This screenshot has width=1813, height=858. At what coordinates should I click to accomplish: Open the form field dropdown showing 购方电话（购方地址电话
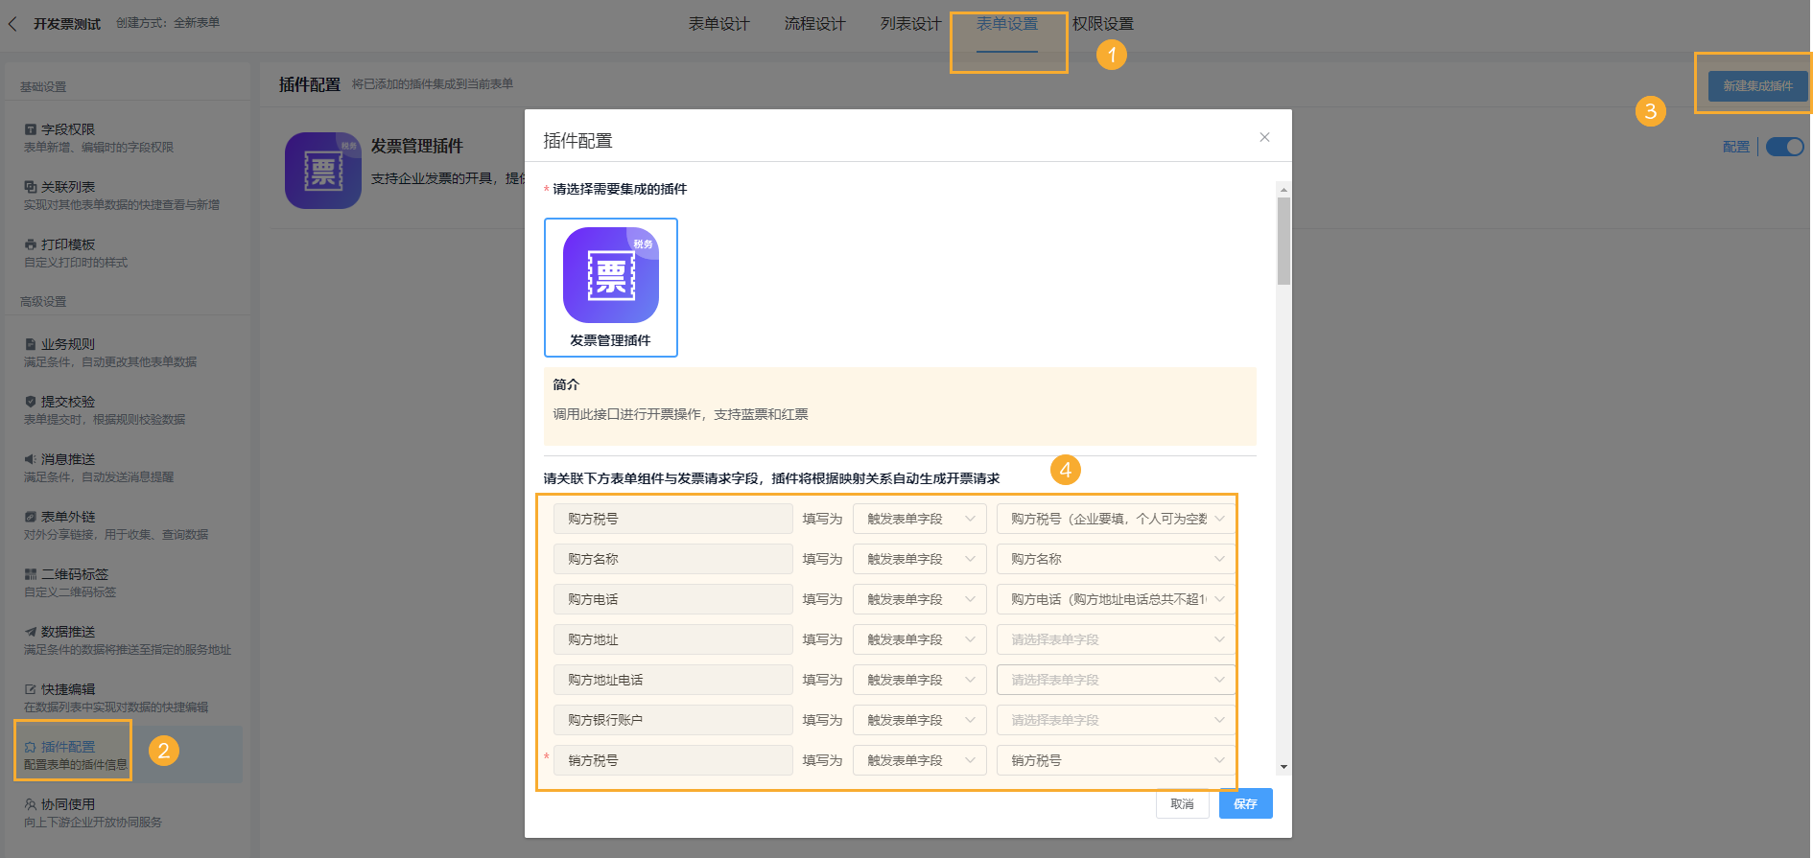click(x=1116, y=599)
